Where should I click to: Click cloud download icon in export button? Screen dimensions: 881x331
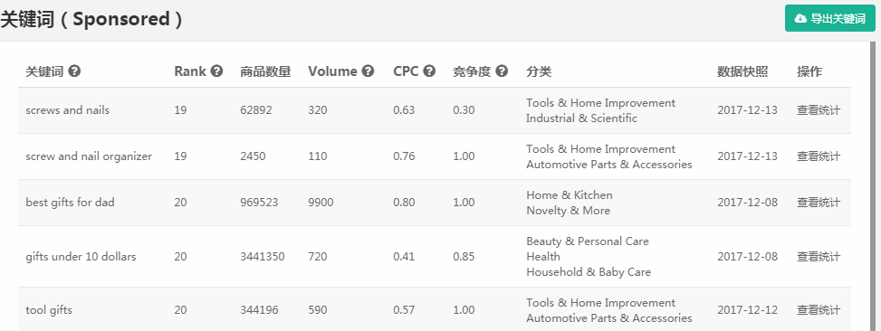800,18
